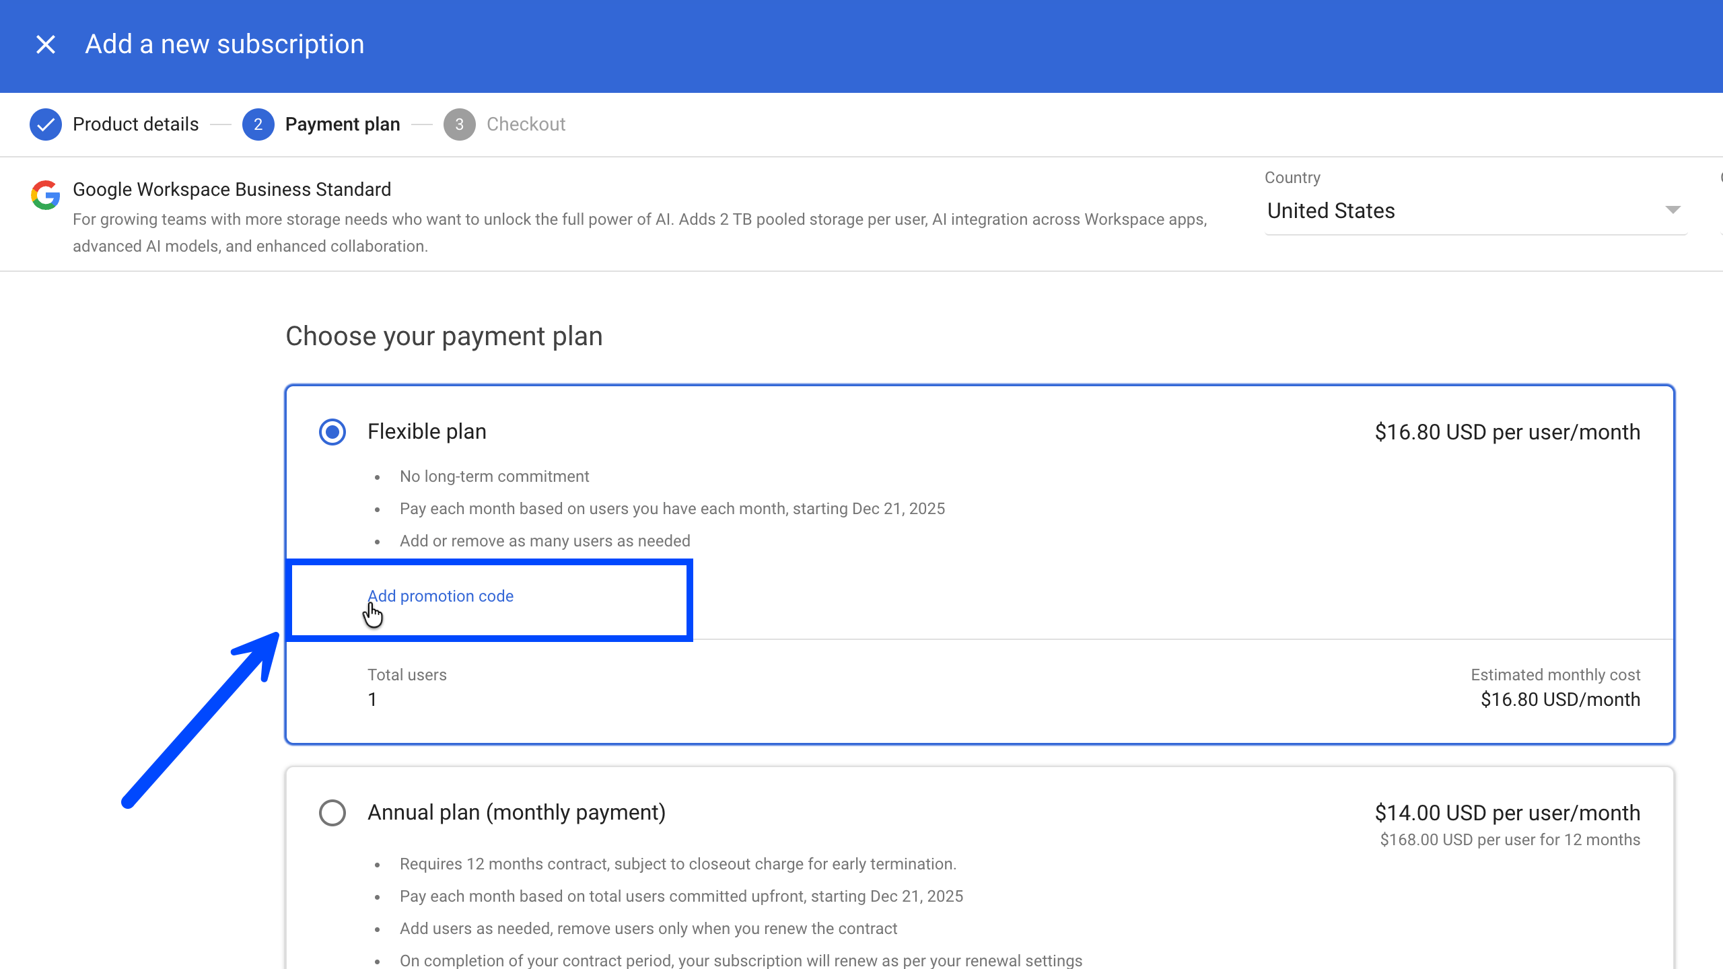
Task: Go to Product details step label
Action: [135, 124]
